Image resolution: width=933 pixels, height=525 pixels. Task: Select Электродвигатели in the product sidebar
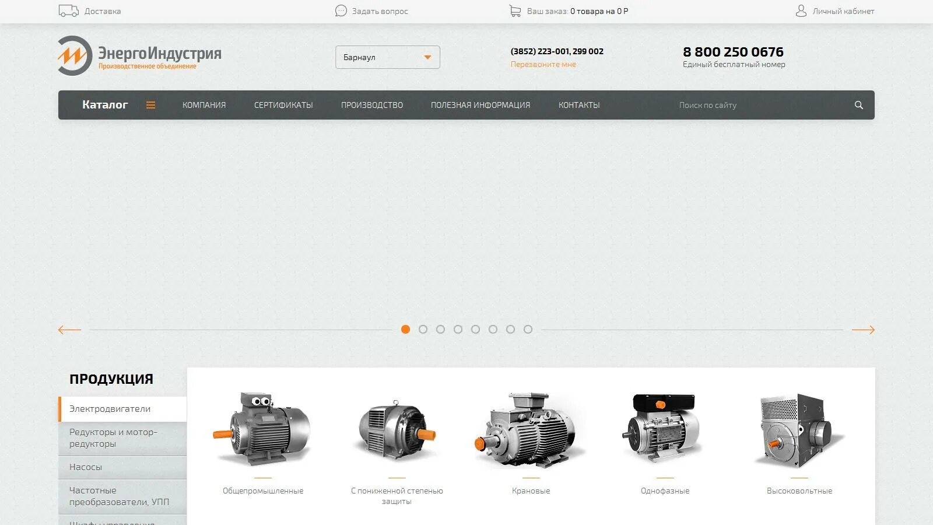pos(122,409)
